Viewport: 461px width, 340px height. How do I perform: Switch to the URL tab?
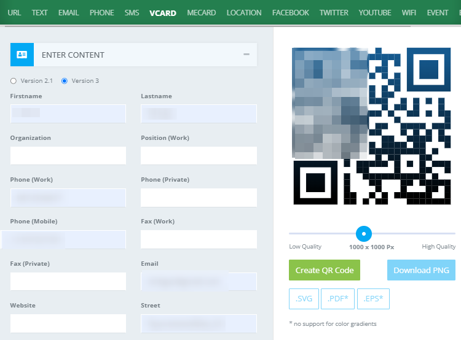point(14,13)
